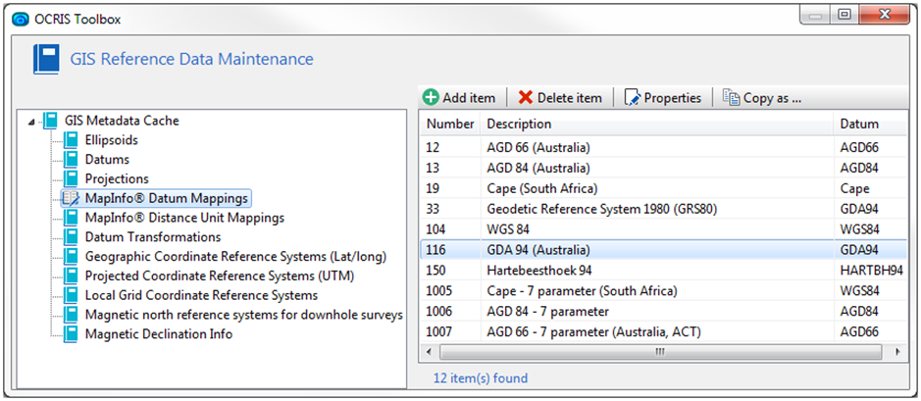The width and height of the screenshot is (921, 401).
Task: Click the Delete item button label
Action: tap(570, 98)
